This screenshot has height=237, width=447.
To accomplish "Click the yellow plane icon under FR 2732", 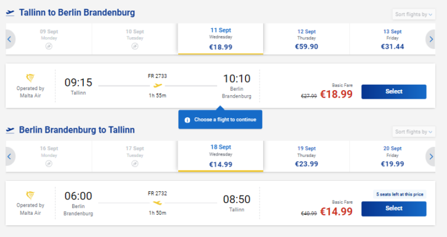I will [x=157, y=202].
